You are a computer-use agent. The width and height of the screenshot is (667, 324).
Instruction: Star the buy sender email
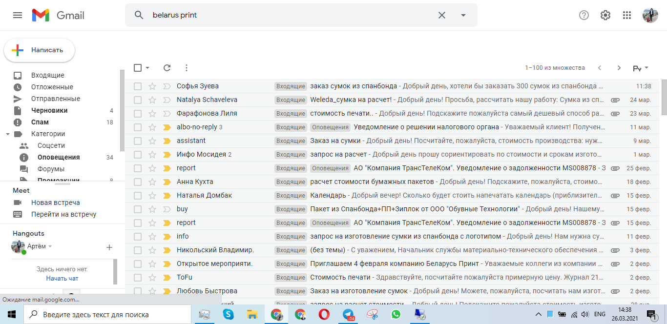[152, 209]
